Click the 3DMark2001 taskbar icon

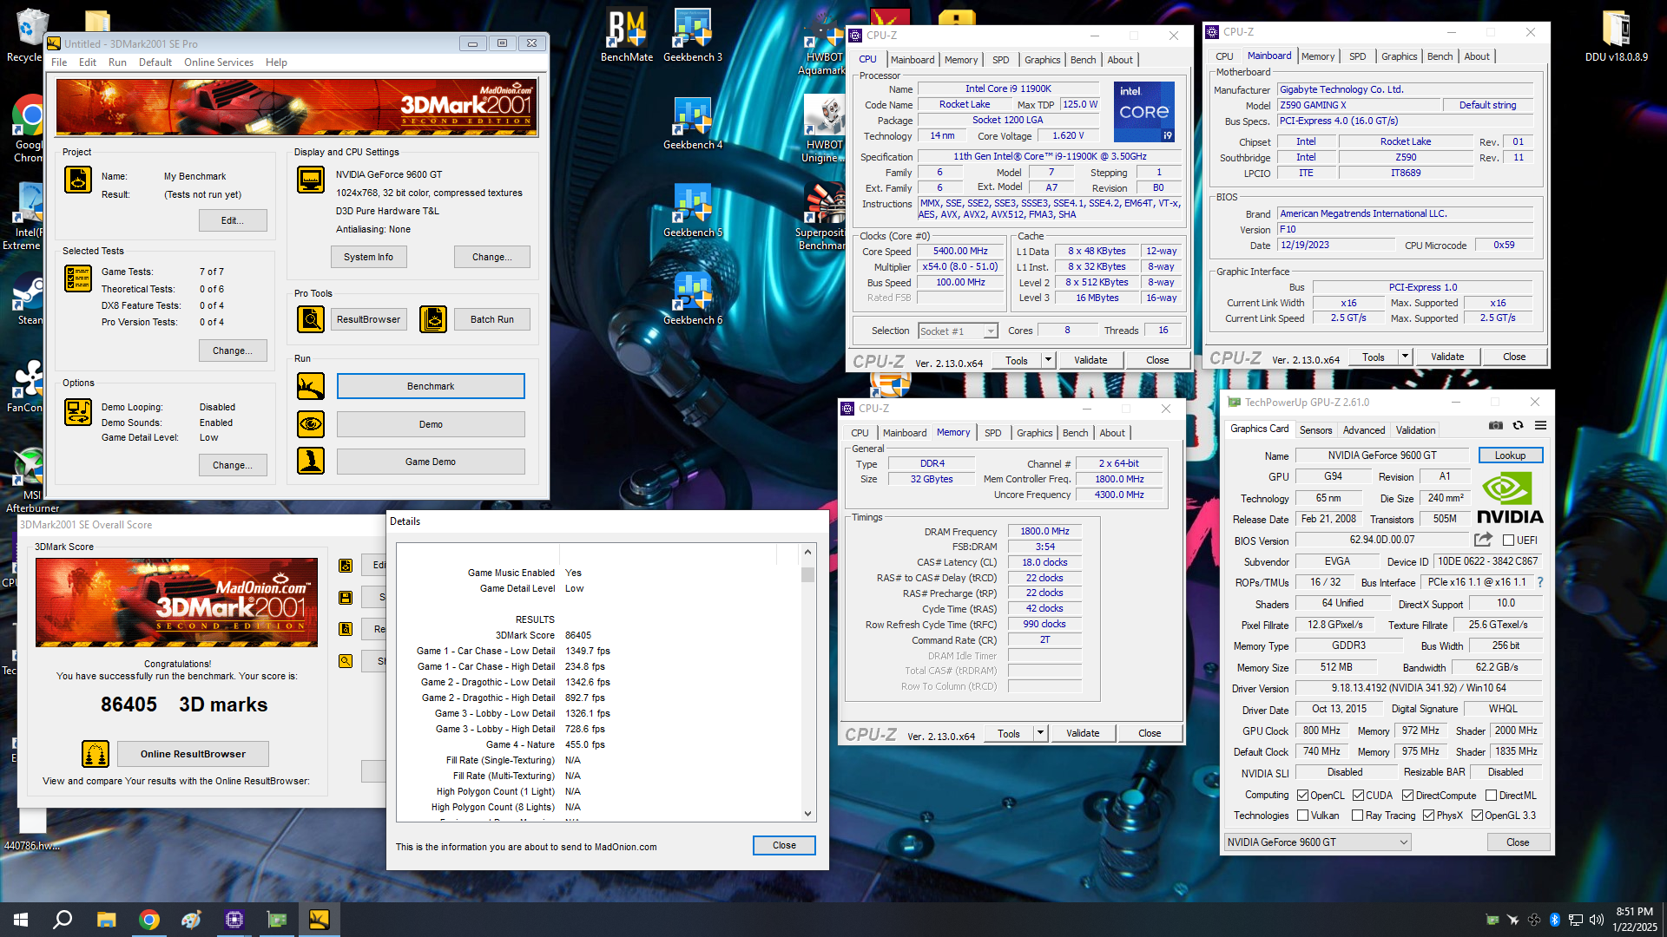[x=319, y=920]
